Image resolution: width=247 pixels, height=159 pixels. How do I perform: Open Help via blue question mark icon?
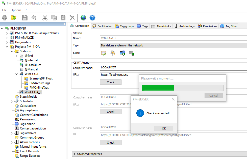point(92,18)
